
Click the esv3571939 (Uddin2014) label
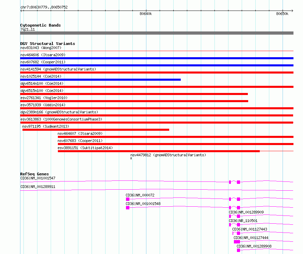click(x=43, y=105)
